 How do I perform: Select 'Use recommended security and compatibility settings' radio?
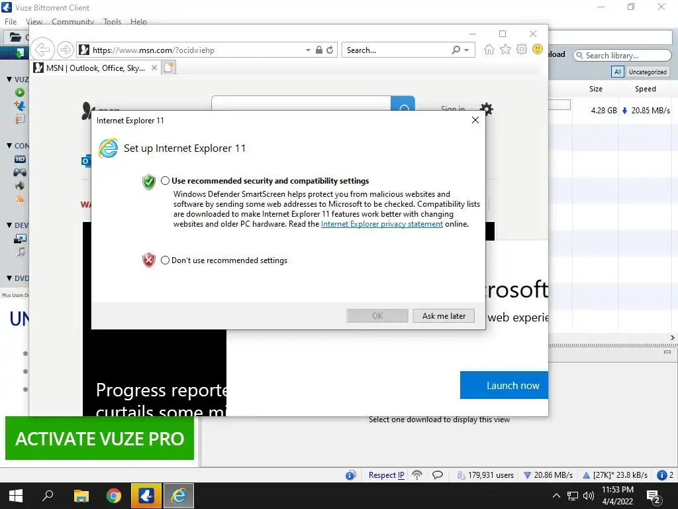(x=165, y=181)
